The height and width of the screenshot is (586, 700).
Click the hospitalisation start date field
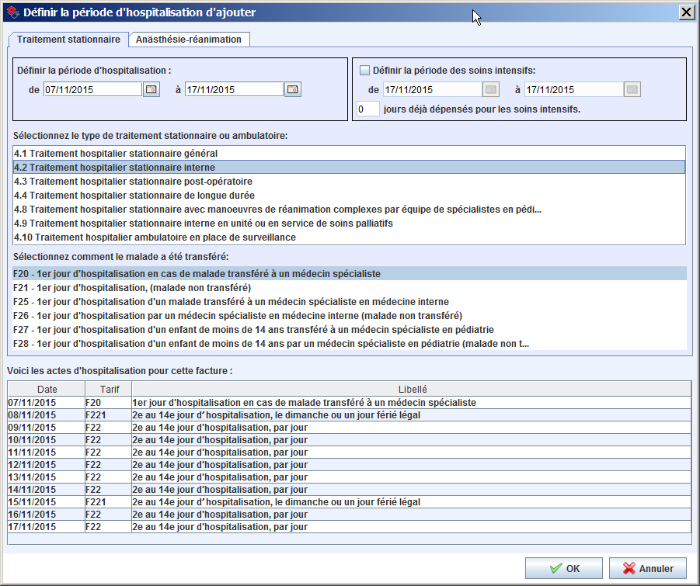click(92, 89)
